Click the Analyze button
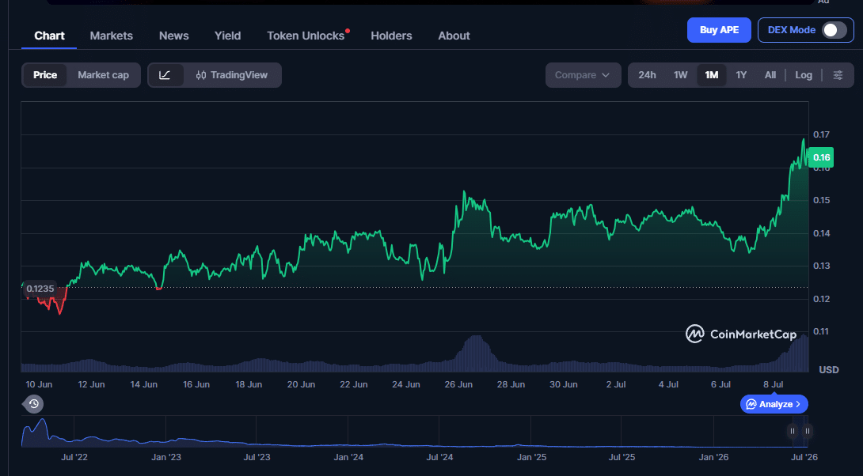This screenshot has height=476, width=863. pyautogui.click(x=774, y=404)
